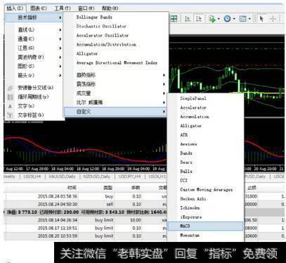This screenshot has width=286, height=263.
Task: Click the 类型 column header
Action: click(108, 188)
